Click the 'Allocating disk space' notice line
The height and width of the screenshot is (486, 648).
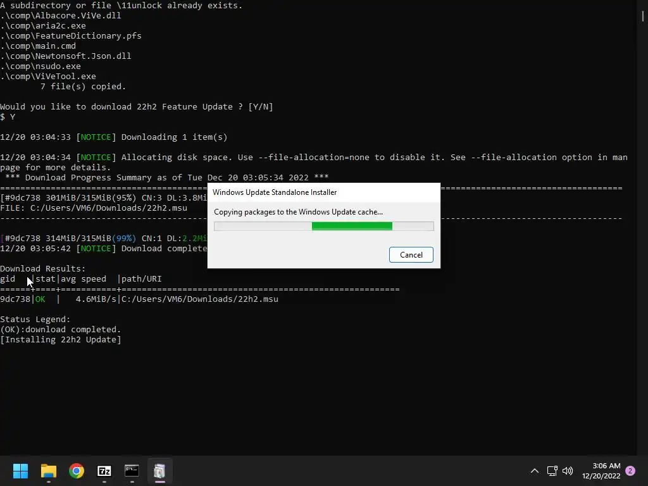click(314, 163)
